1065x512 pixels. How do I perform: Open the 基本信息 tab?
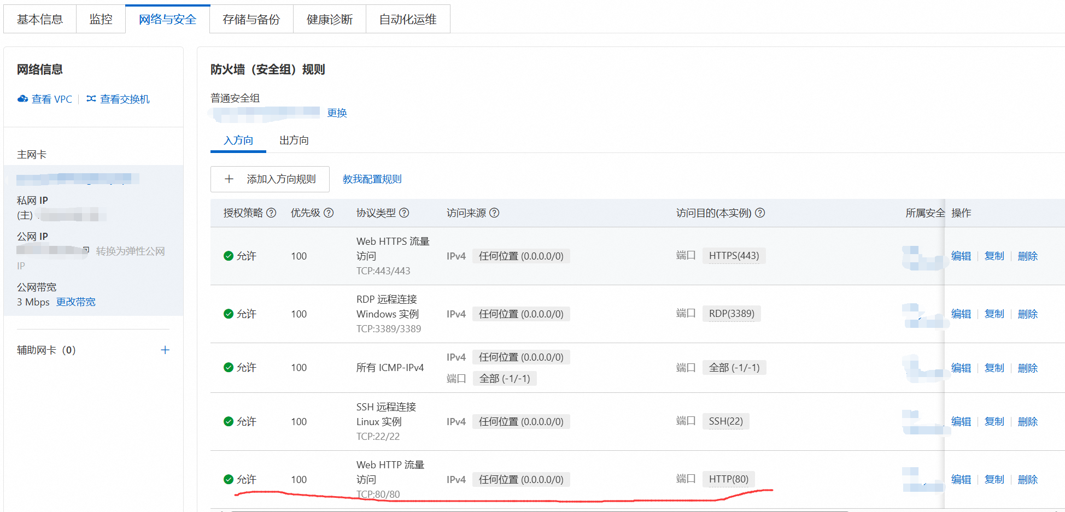tap(40, 19)
